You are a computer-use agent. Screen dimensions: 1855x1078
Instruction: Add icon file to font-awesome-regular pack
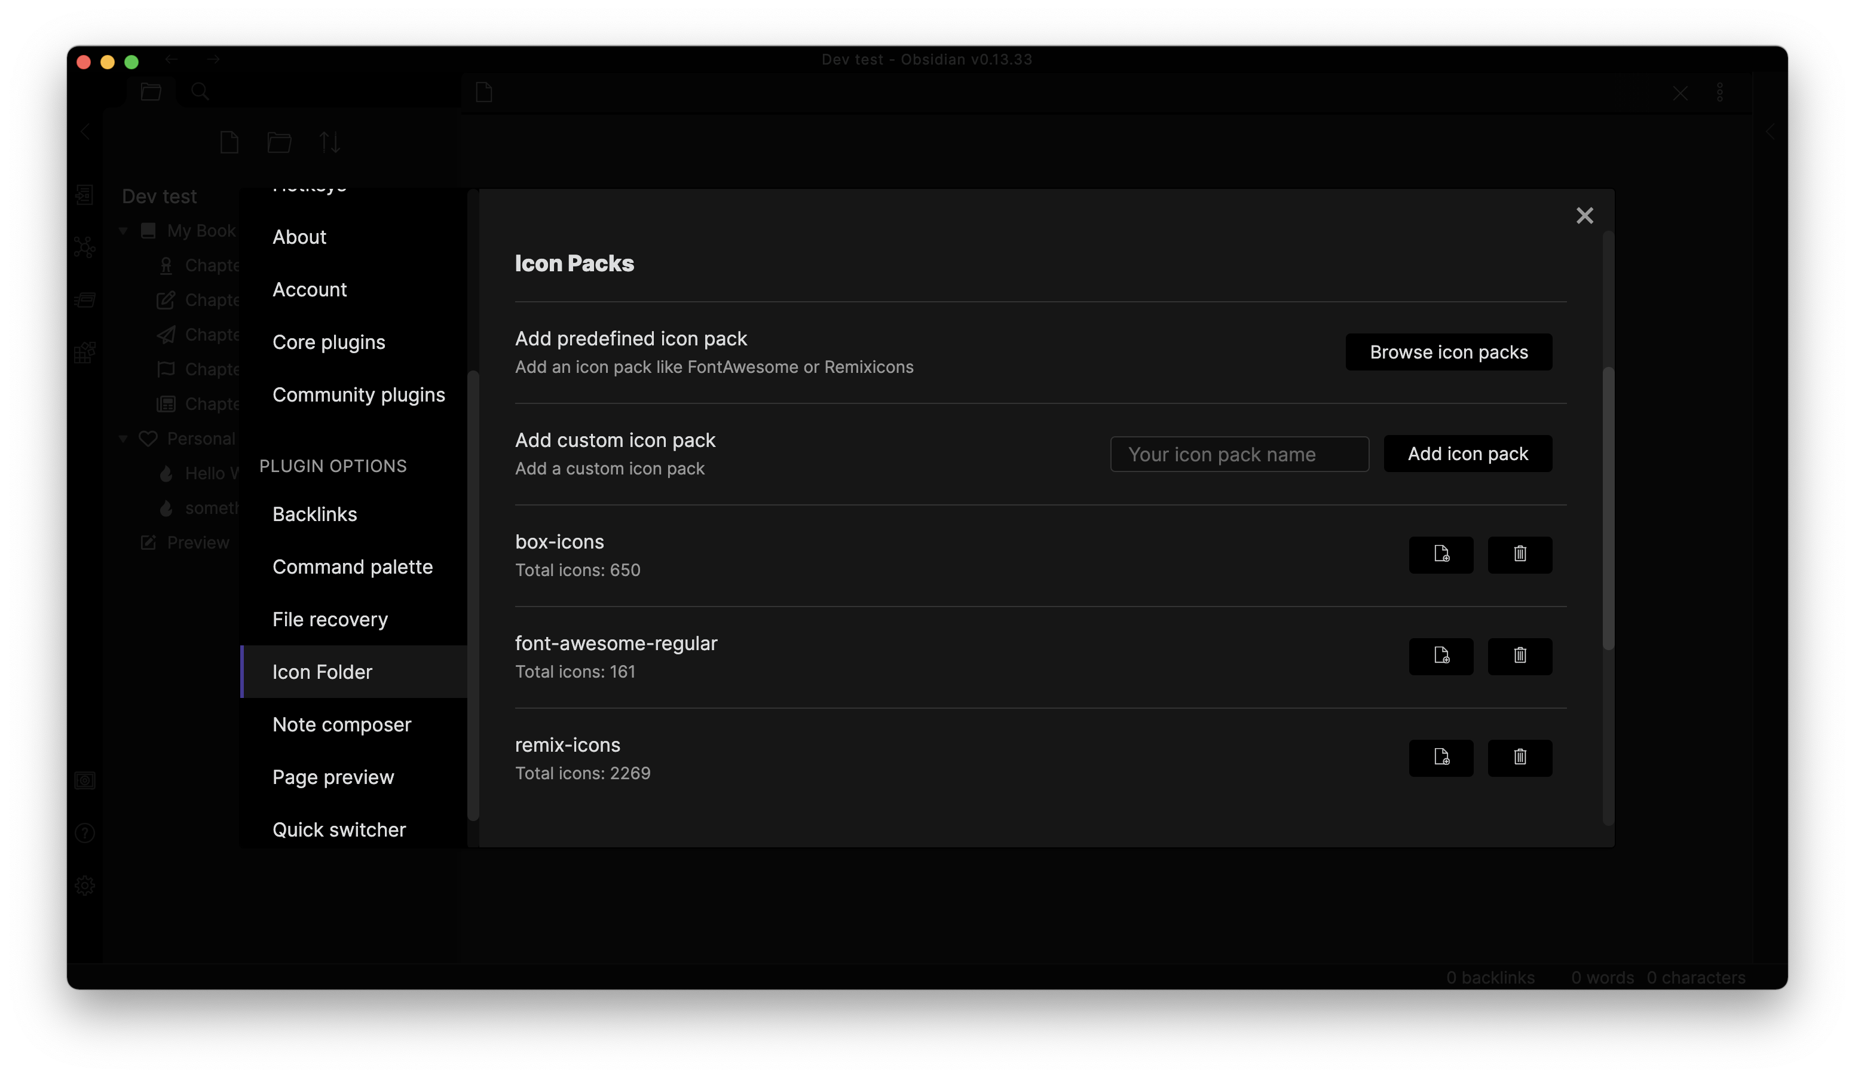(x=1441, y=656)
